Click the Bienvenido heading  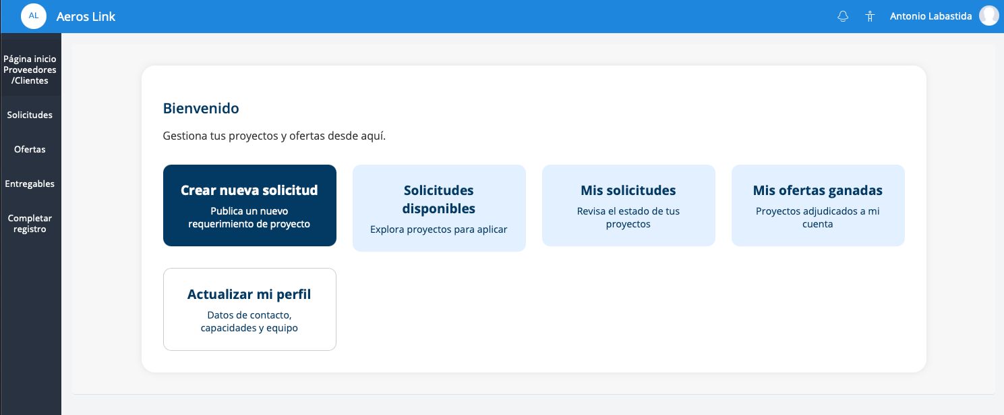[x=201, y=108]
